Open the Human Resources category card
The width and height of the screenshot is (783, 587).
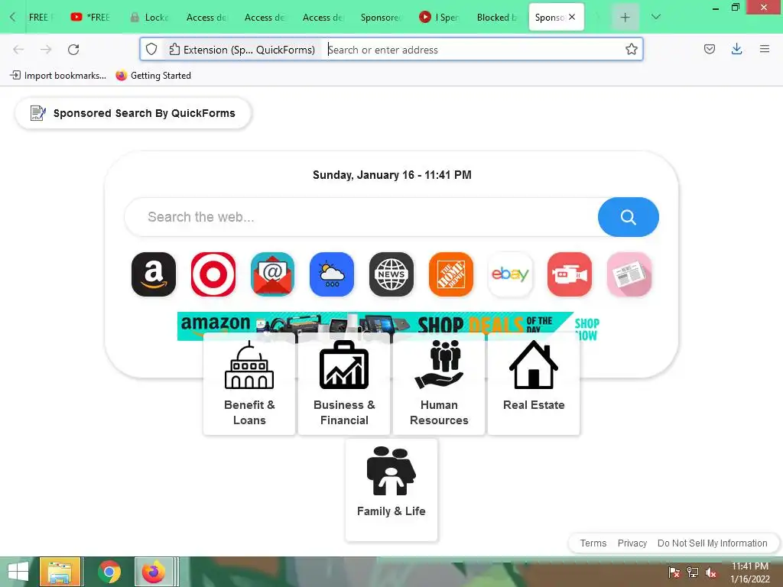point(439,384)
